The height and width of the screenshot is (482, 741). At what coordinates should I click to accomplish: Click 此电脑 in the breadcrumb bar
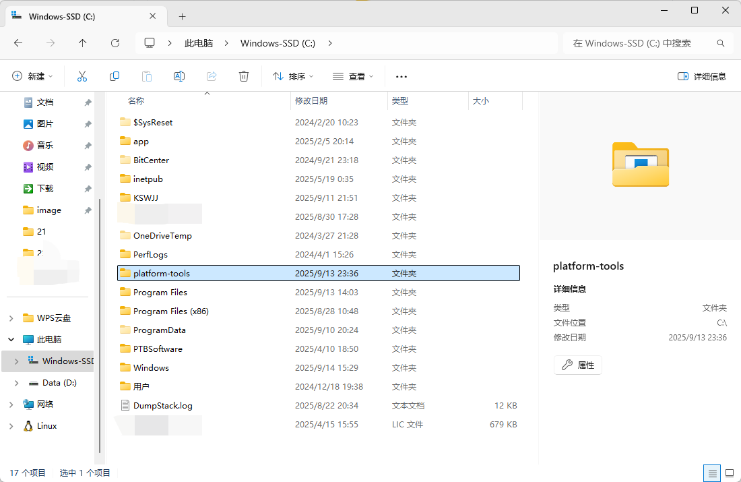(x=197, y=42)
